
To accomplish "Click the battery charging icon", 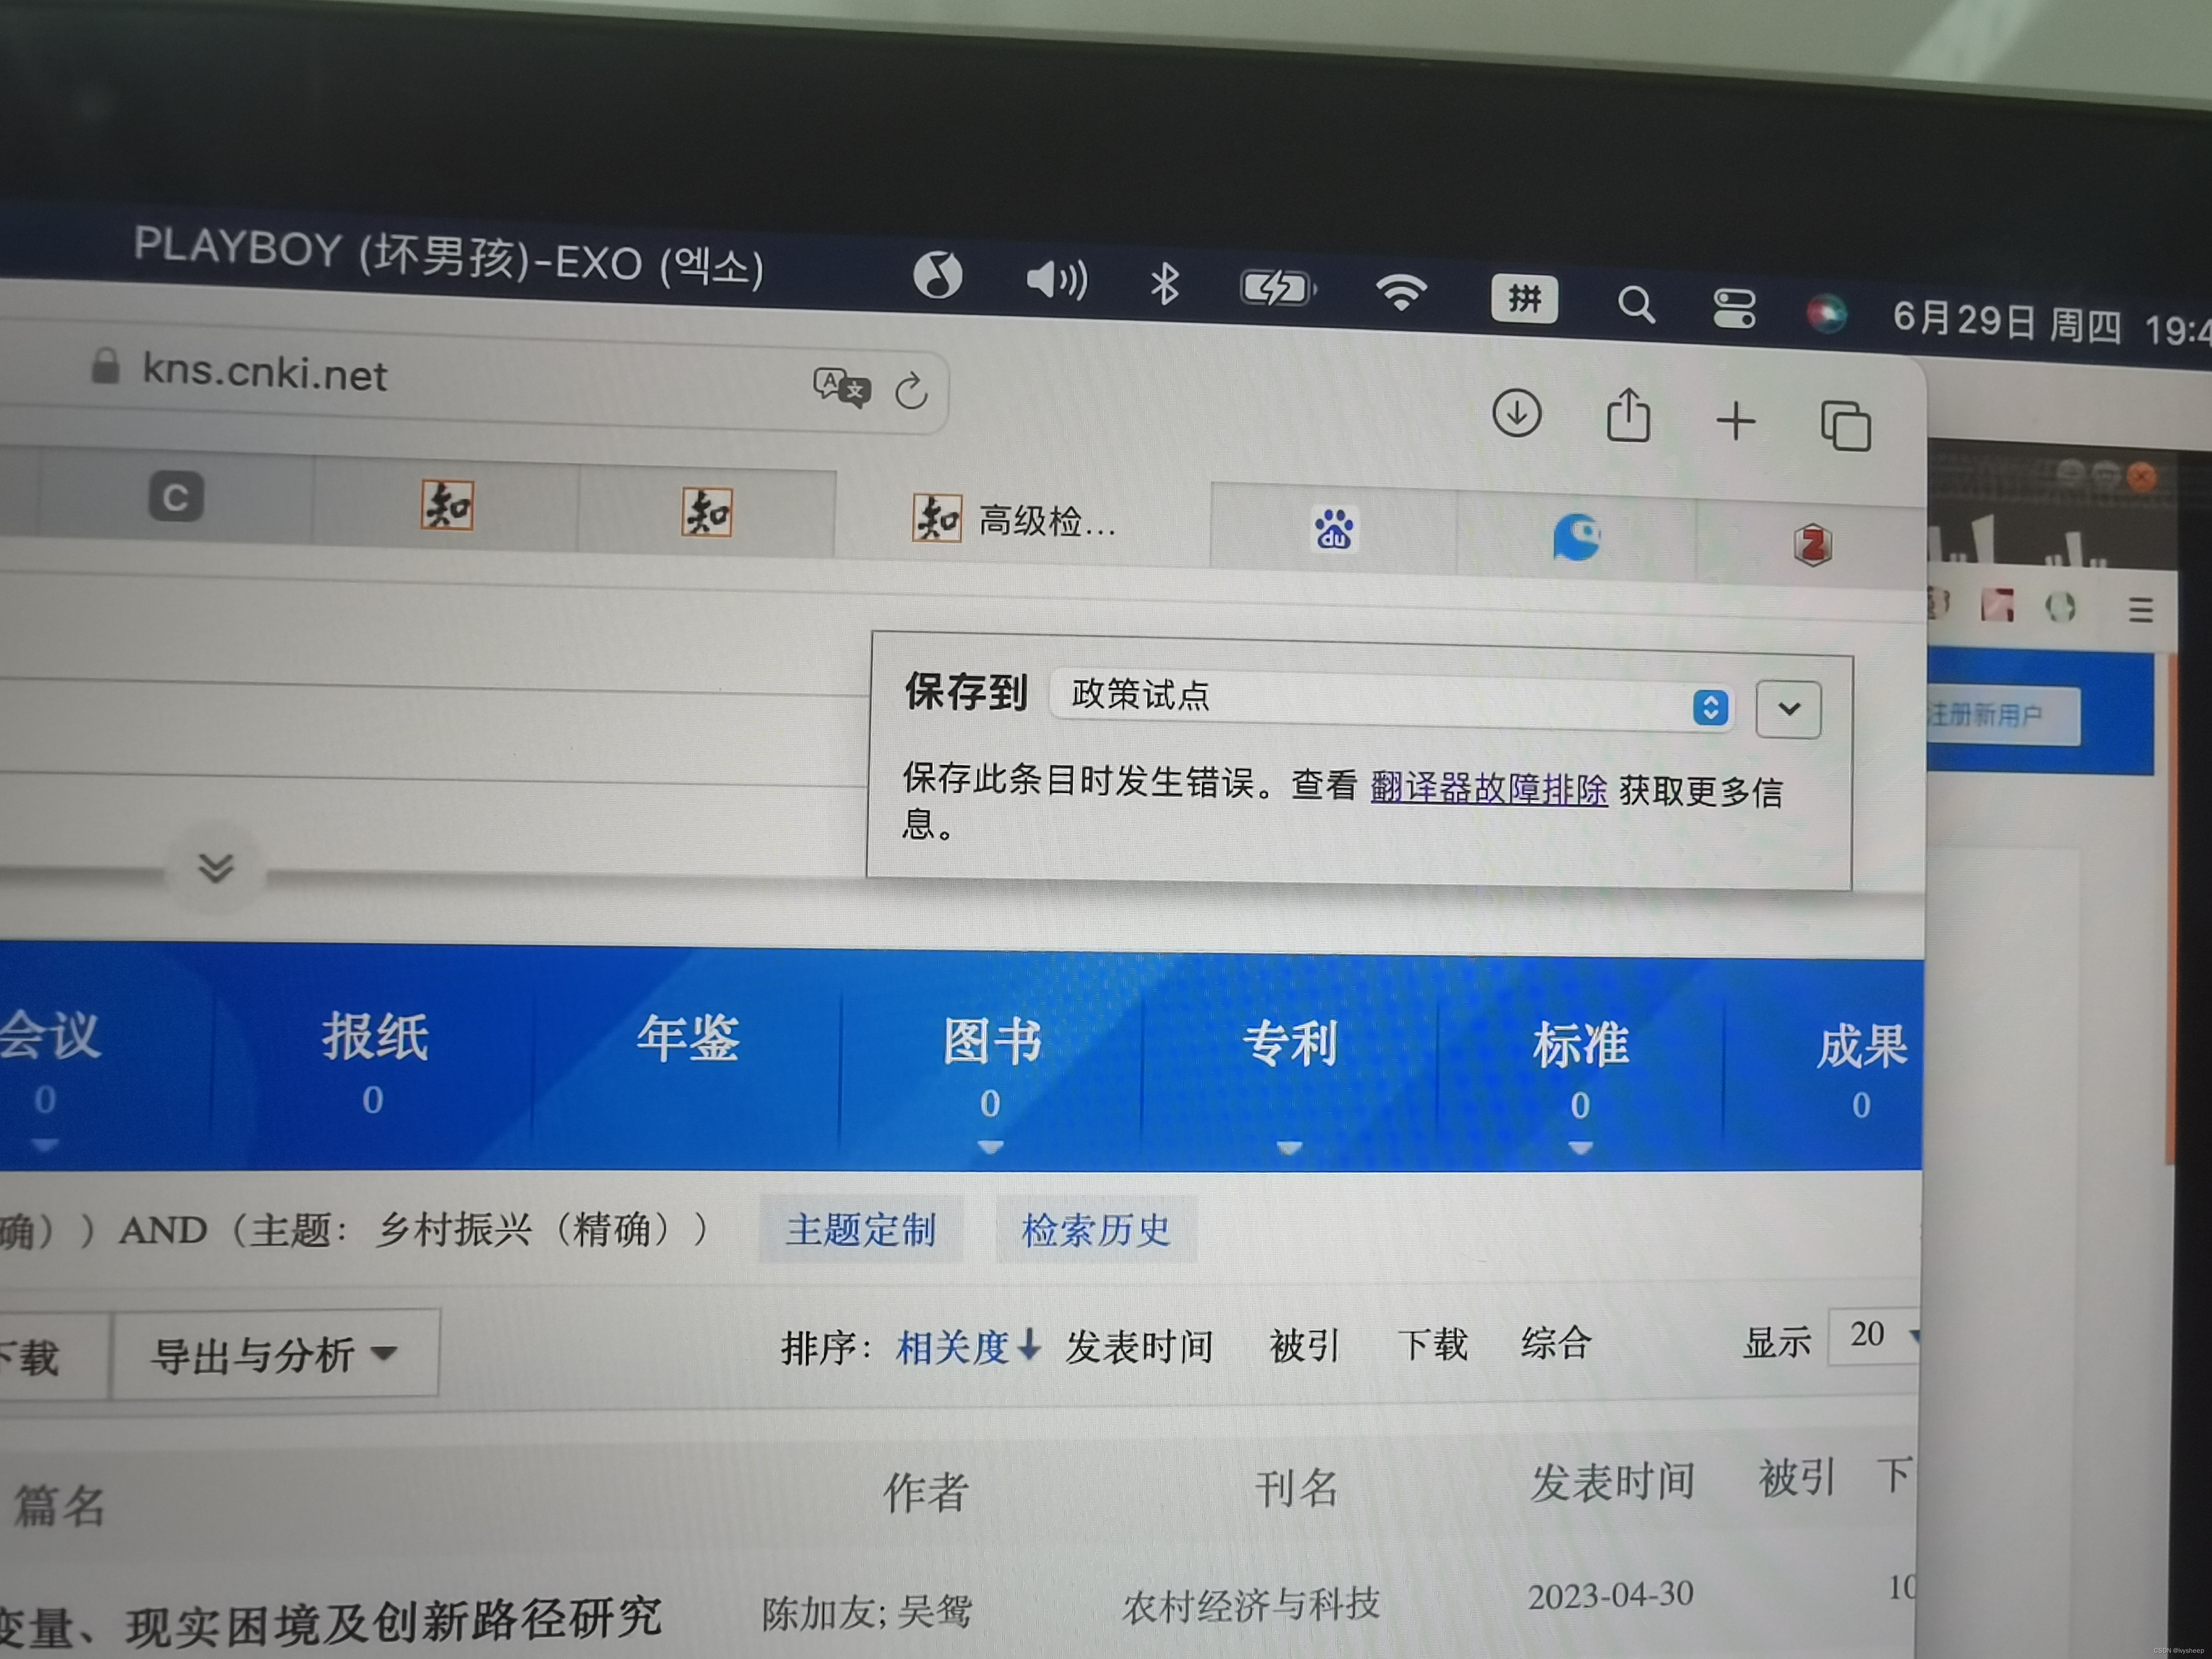I will coord(1277,288).
